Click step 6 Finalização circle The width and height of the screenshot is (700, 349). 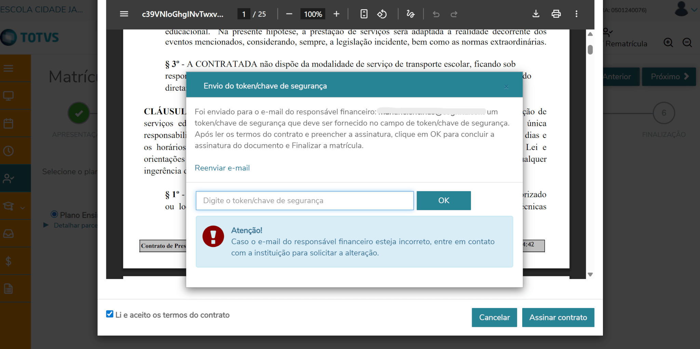[x=664, y=113]
